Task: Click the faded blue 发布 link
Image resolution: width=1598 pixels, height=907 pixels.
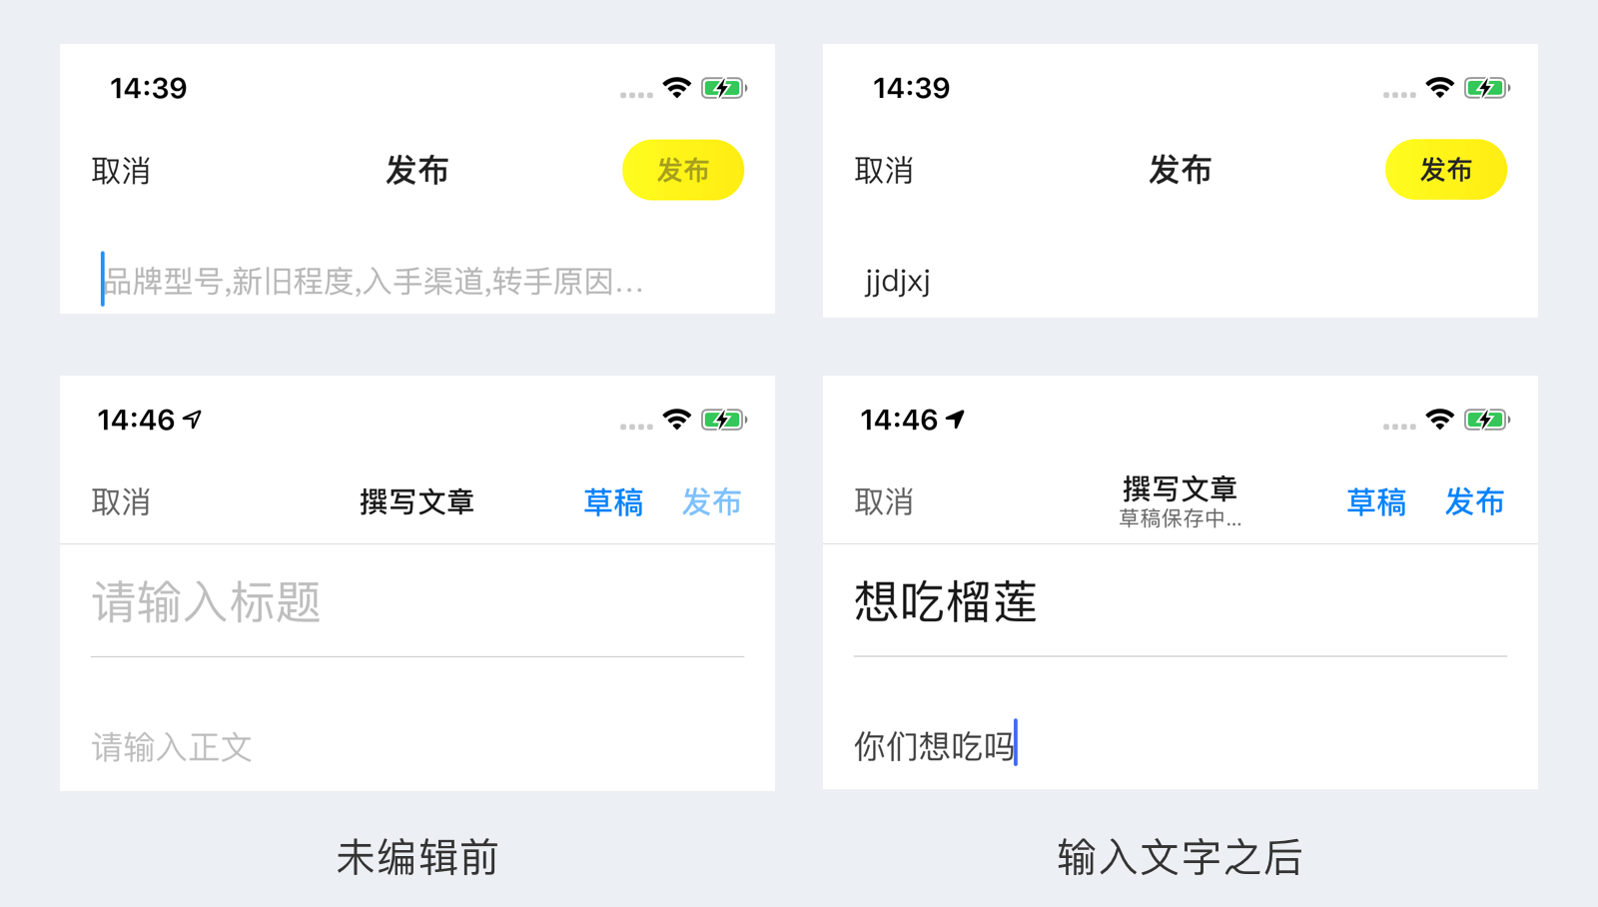Action: point(711,501)
